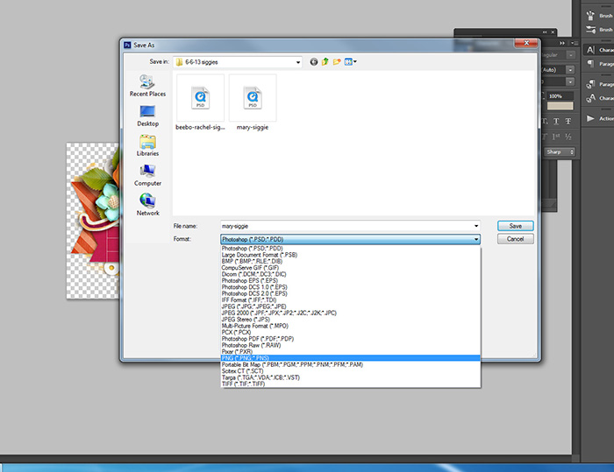Choose TIFF (*.TIF;*.TIFF) format
Screen dimensions: 614x472
coord(350,384)
